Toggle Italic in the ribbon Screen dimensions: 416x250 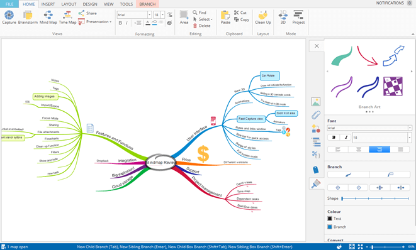[127, 23]
